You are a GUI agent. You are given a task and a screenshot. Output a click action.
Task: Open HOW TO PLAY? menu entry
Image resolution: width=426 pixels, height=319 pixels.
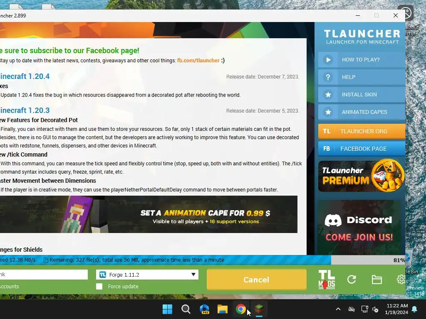pyautogui.click(x=362, y=60)
